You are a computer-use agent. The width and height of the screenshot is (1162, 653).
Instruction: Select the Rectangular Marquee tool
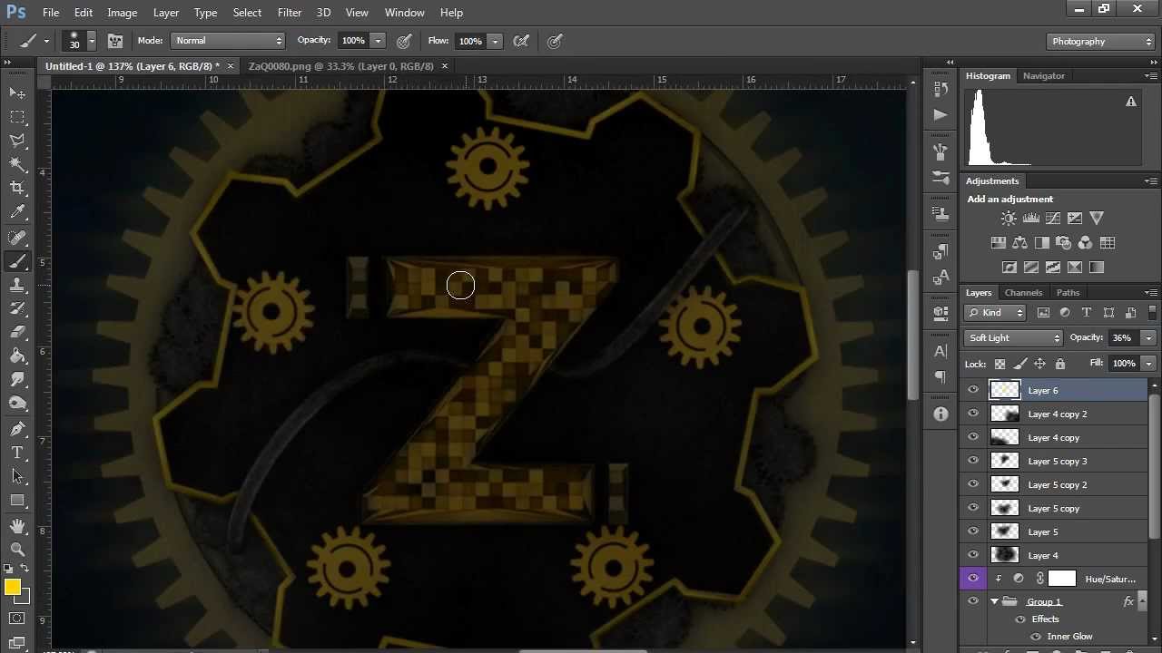click(17, 117)
